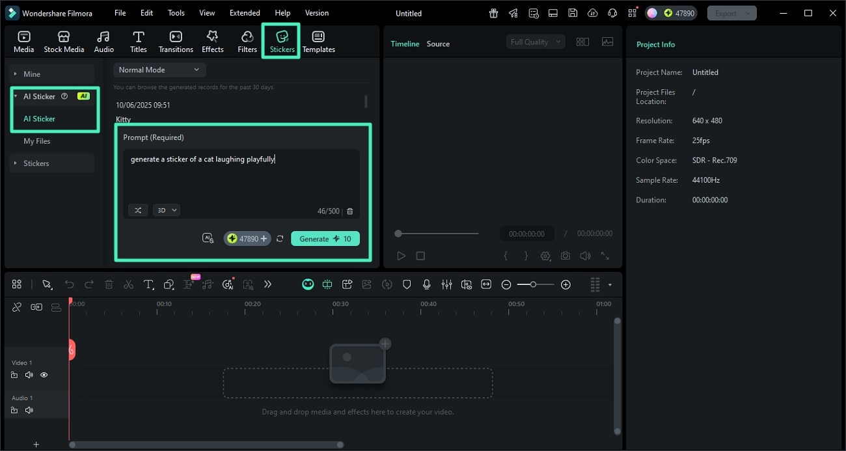Mute the Audio 1 track
This screenshot has height=451, width=846.
click(29, 410)
